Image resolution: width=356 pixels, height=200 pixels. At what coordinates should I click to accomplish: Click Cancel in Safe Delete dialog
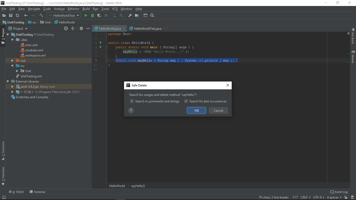click(218, 110)
